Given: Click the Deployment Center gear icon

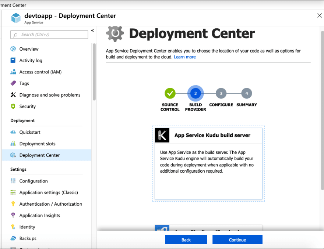Looking at the screenshot, I should [115, 33].
